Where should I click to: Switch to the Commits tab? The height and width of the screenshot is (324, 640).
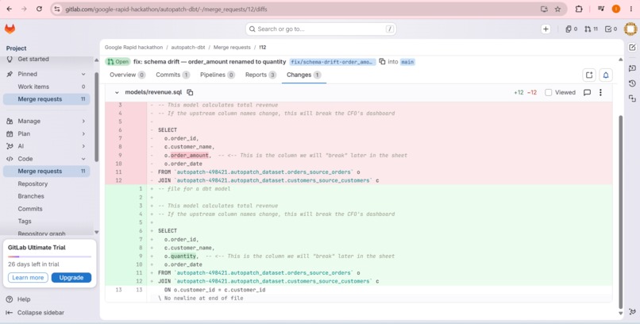pos(172,75)
